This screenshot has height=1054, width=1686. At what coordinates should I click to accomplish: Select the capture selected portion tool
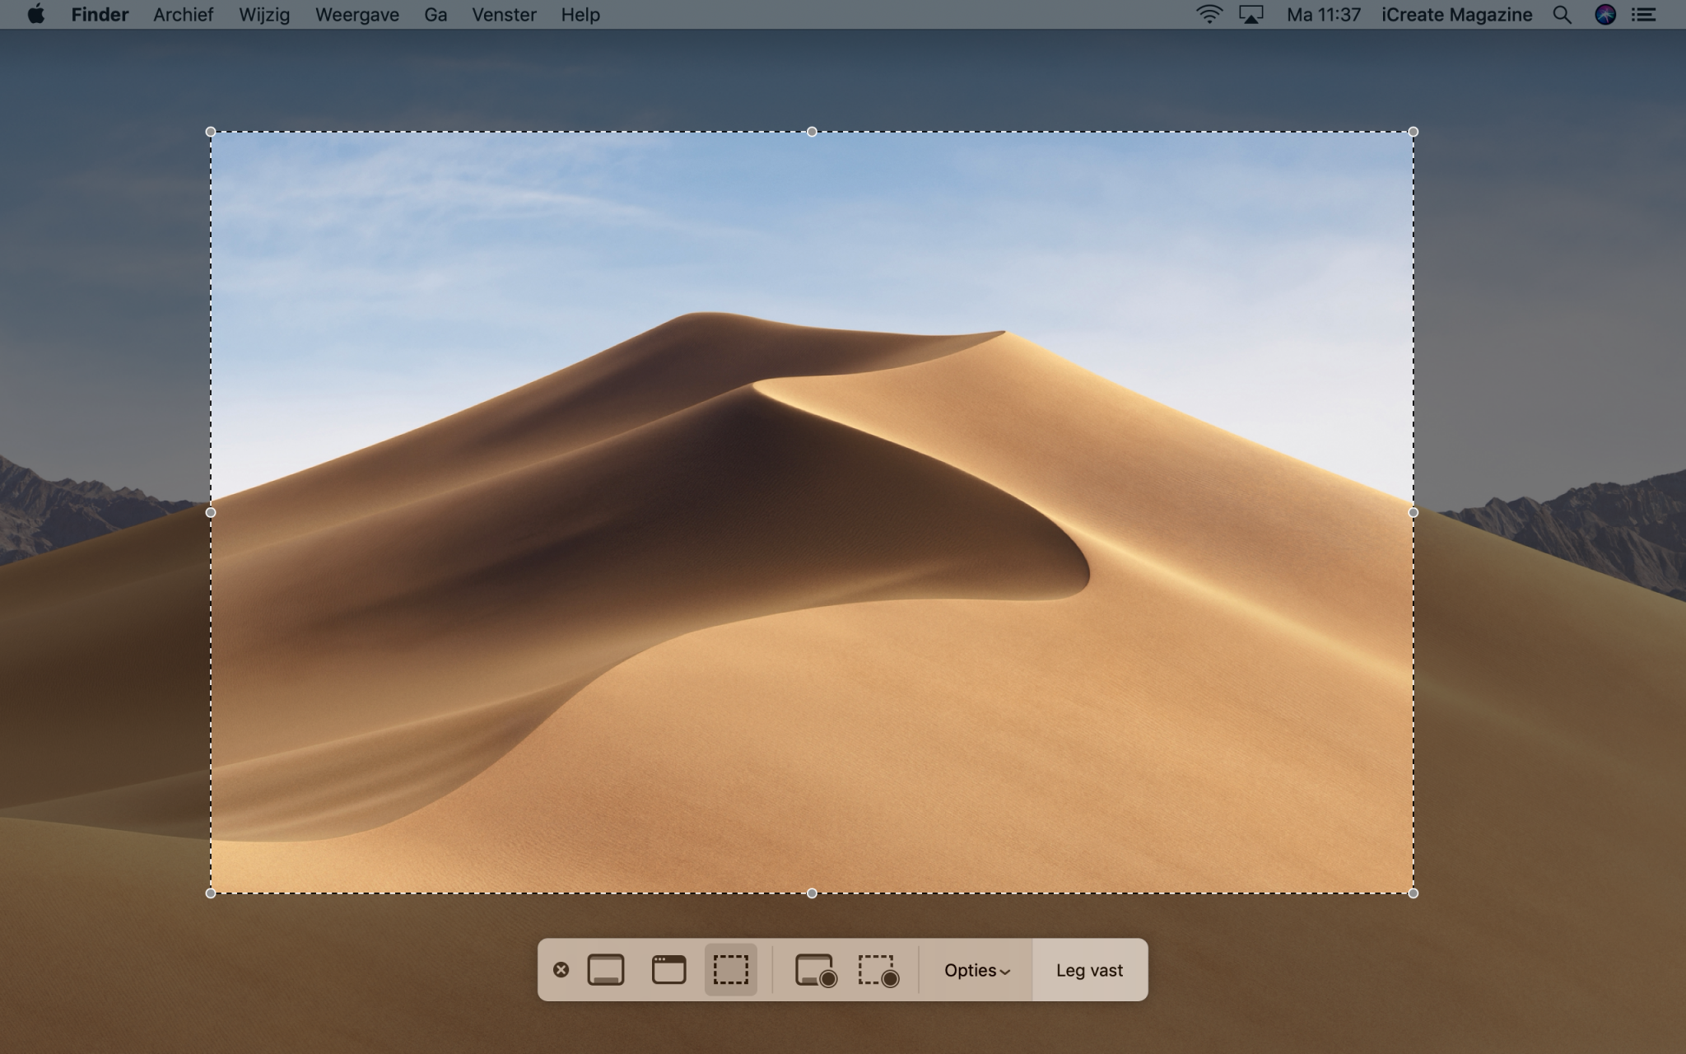click(730, 970)
